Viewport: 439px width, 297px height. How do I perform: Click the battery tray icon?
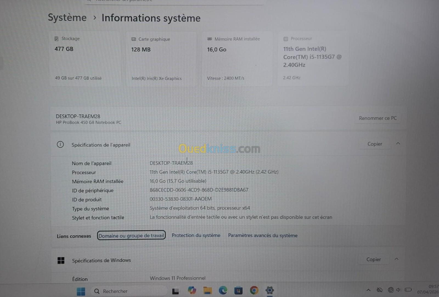(x=408, y=290)
